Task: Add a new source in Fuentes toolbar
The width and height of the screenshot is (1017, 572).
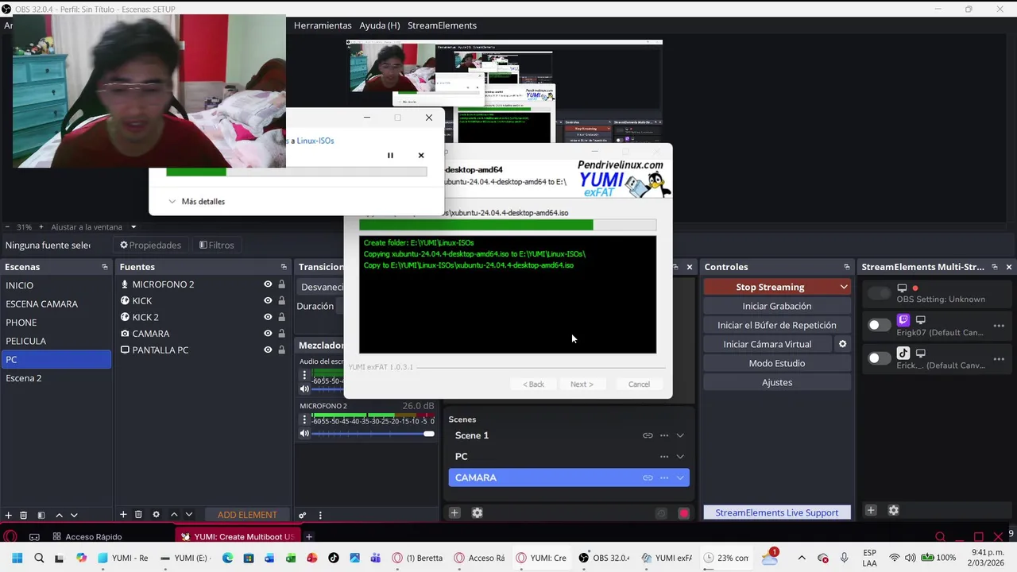Action: pos(123,515)
